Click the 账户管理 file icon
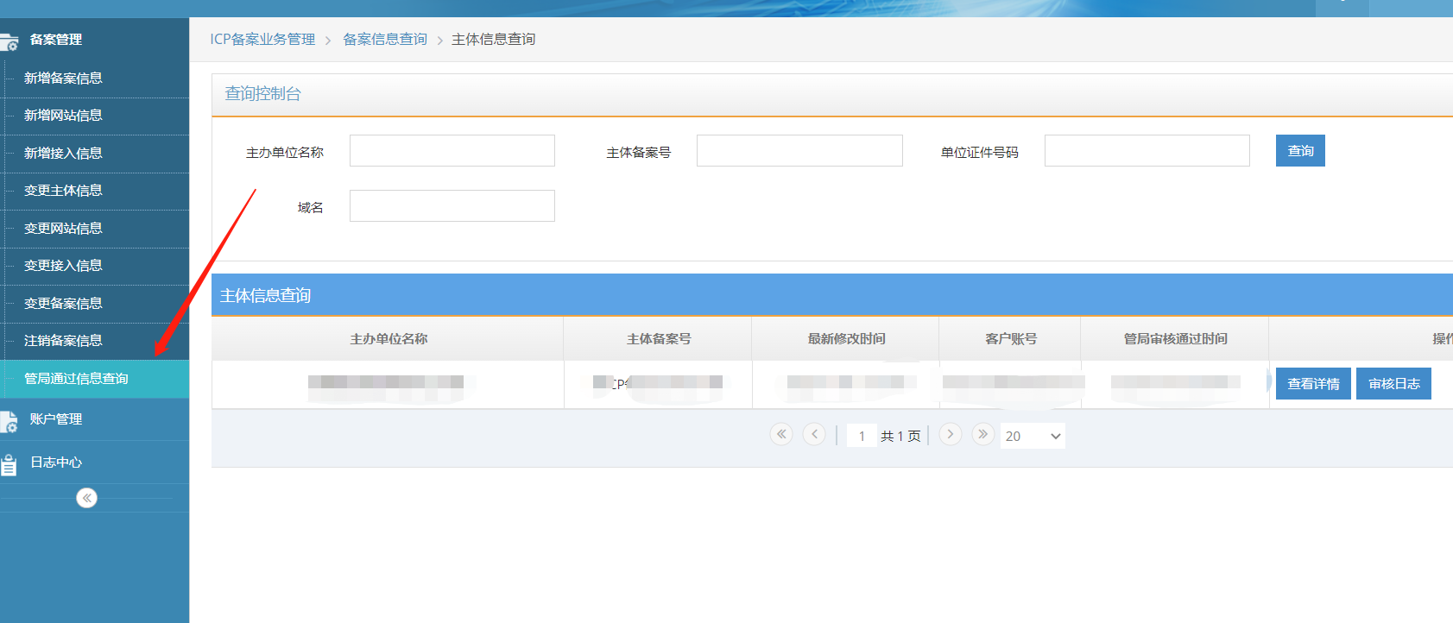The height and width of the screenshot is (623, 1453). coord(9,421)
